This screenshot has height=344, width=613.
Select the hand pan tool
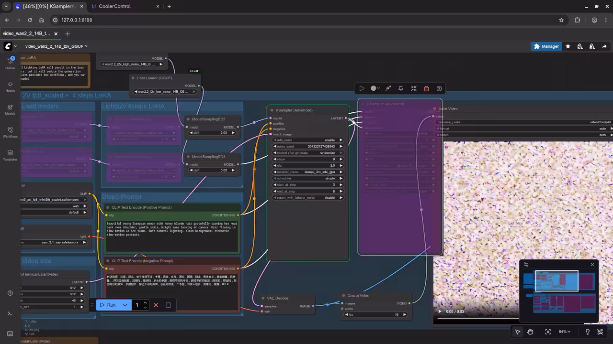[530, 332]
